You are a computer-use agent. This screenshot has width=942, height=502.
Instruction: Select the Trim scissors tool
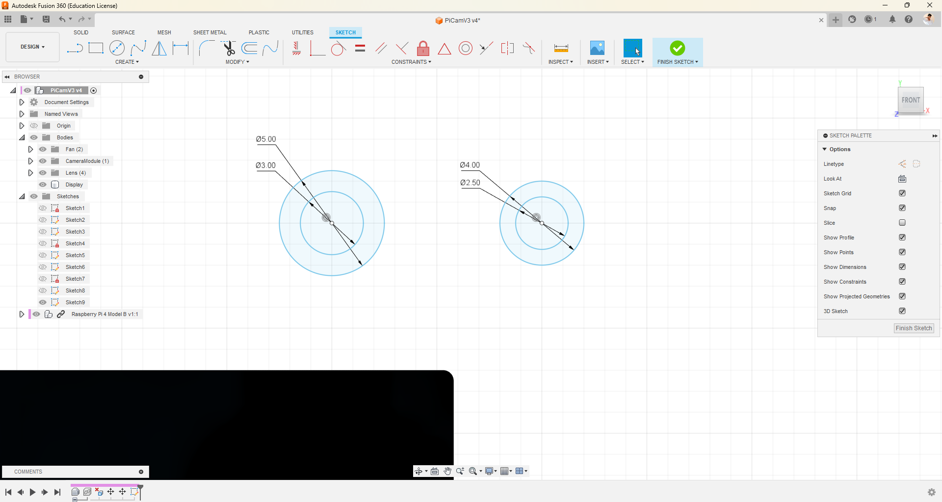(229, 48)
